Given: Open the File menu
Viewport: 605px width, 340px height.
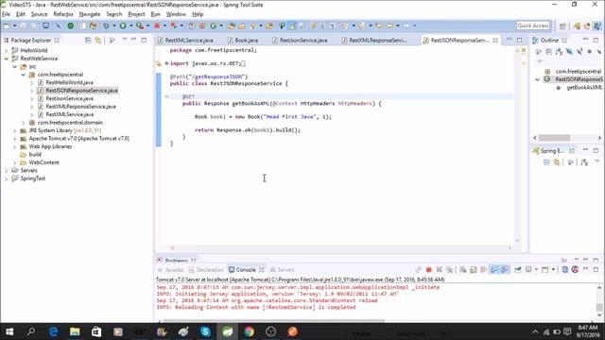Looking at the screenshot, I should (7, 14).
